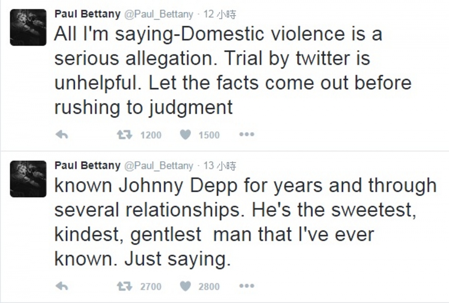449x303 pixels.
Task: Open Paul Bettany's name on the first tweet
Action: pyautogui.click(x=88, y=14)
